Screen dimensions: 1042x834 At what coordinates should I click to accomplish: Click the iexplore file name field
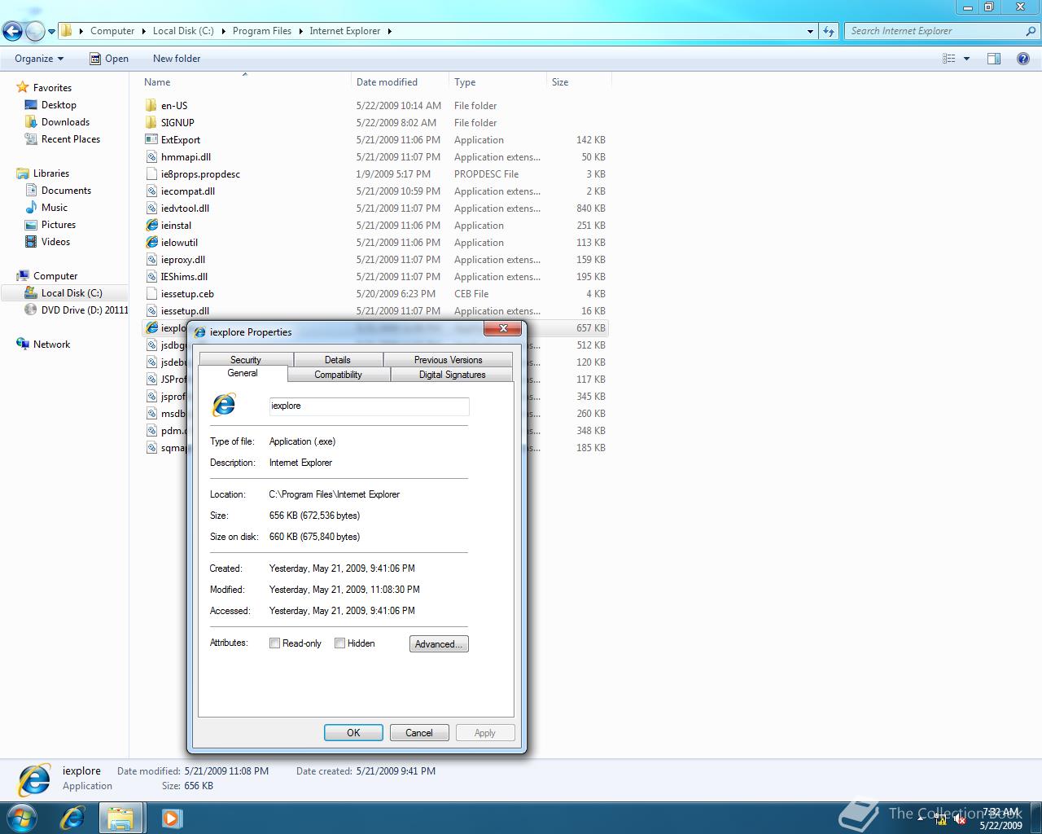coord(369,406)
